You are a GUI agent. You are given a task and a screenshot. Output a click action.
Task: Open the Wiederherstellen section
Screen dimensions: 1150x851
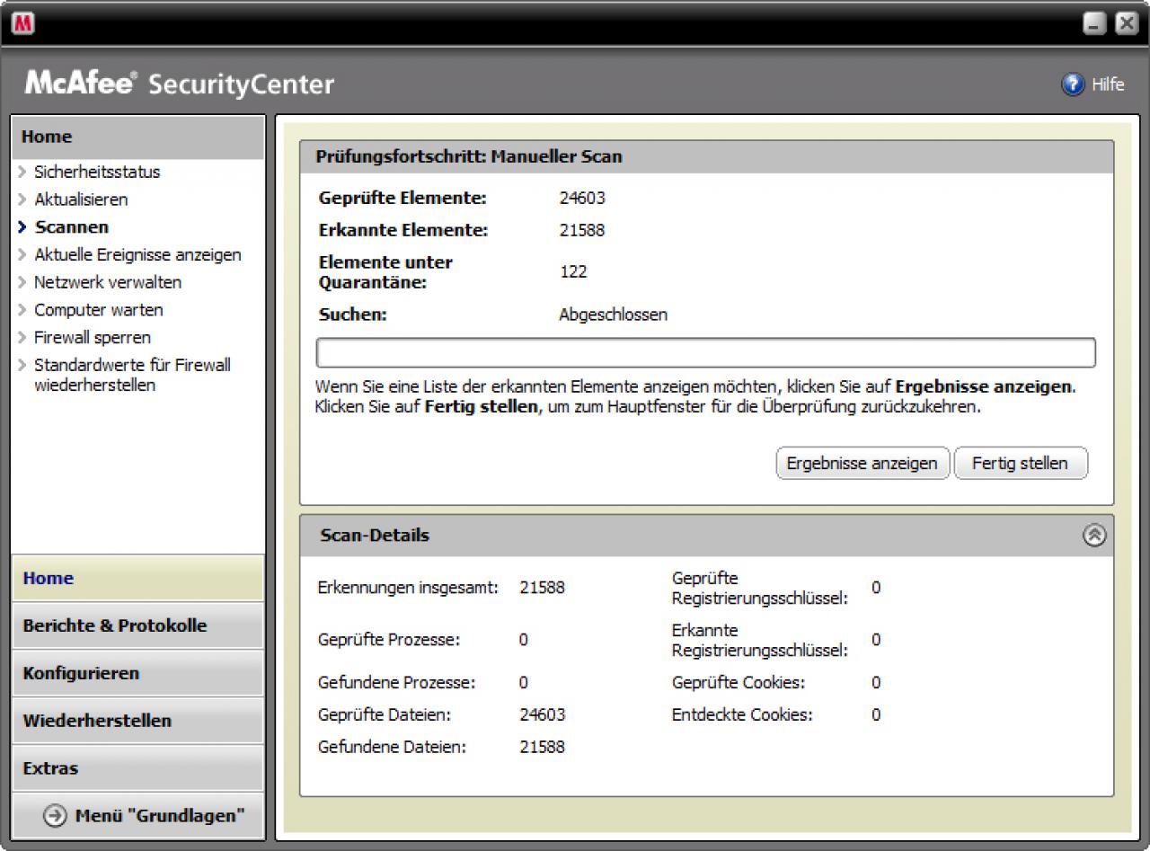point(138,721)
